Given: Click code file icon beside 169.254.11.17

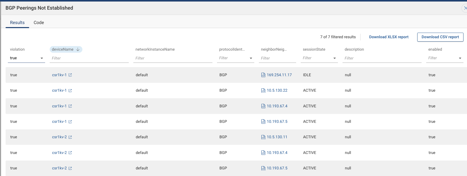Looking at the screenshot, I should pos(263,75).
